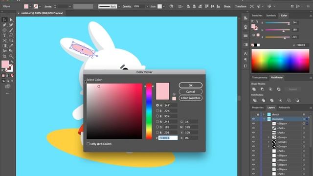Image resolution: width=313 pixels, height=176 pixels.
Task: Click the hex field F4BDCB in Color Picker
Action: 168,138
